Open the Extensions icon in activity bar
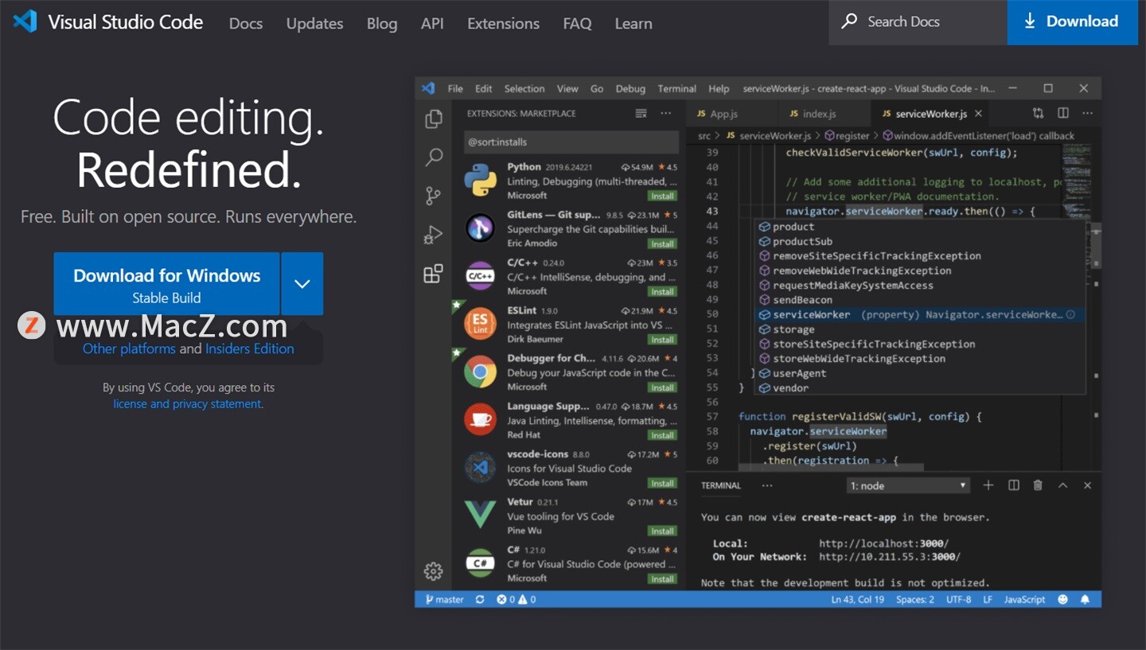1146x650 pixels. tap(434, 274)
